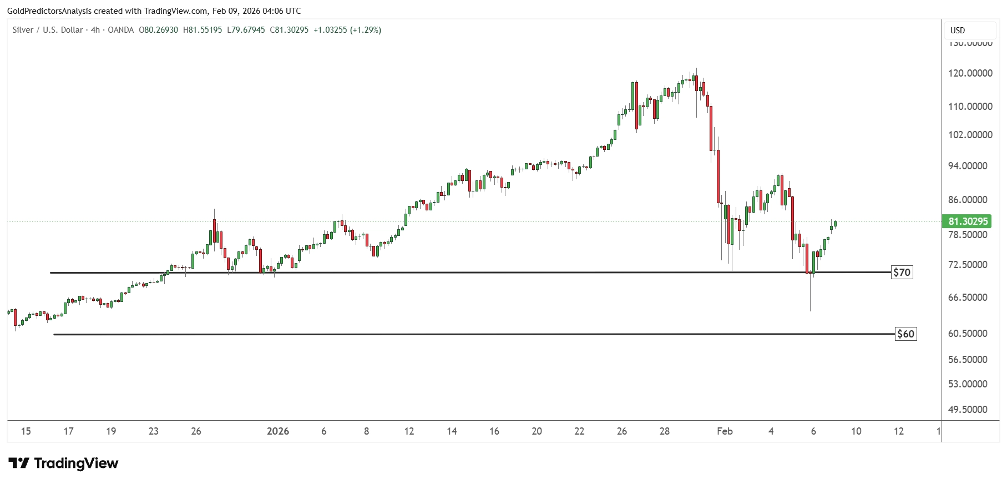The width and height of the screenshot is (1007, 484).
Task: Click the OANDA source label
Action: 121,30
